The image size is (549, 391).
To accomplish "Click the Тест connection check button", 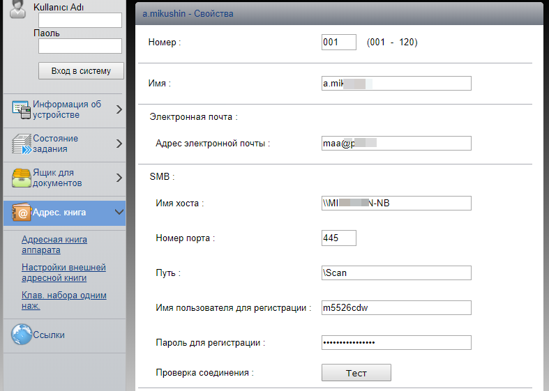I will tap(356, 373).
